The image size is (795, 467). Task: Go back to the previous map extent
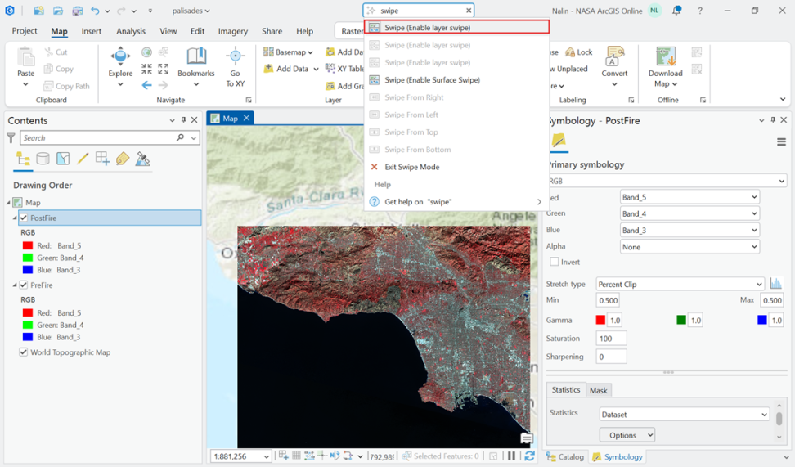tap(146, 85)
